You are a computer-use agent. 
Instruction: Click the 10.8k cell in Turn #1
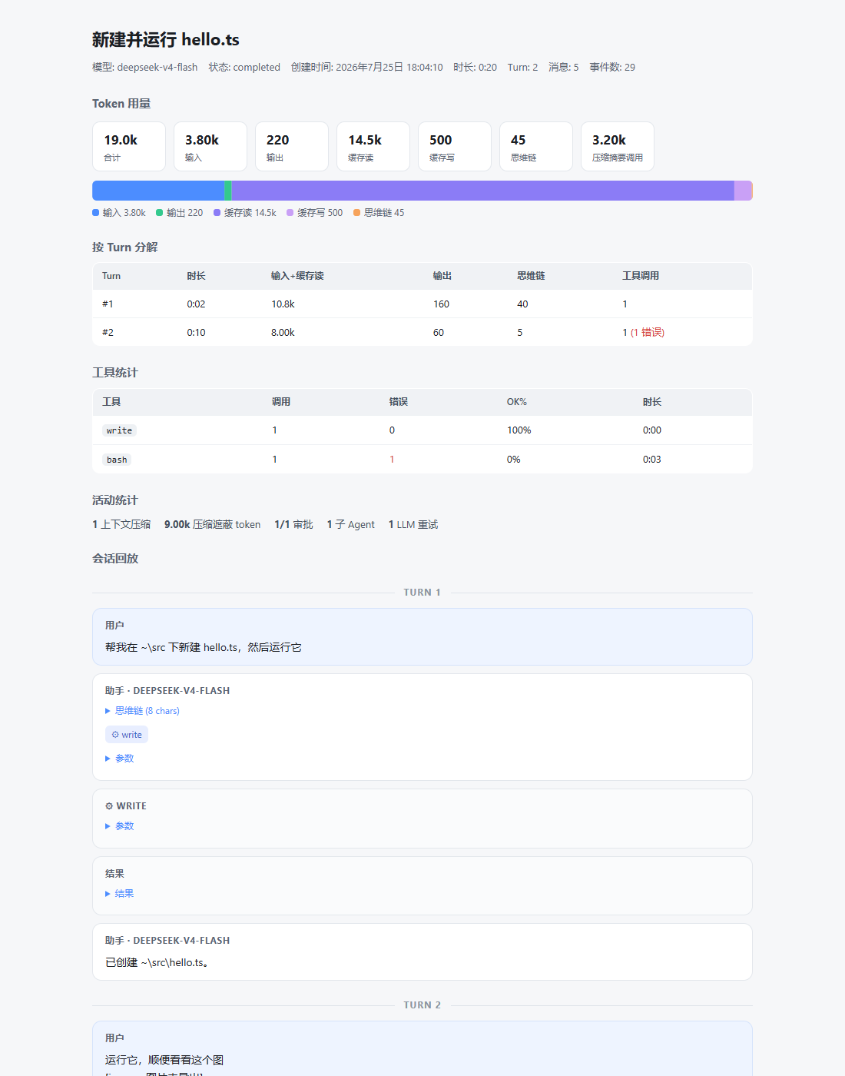283,304
